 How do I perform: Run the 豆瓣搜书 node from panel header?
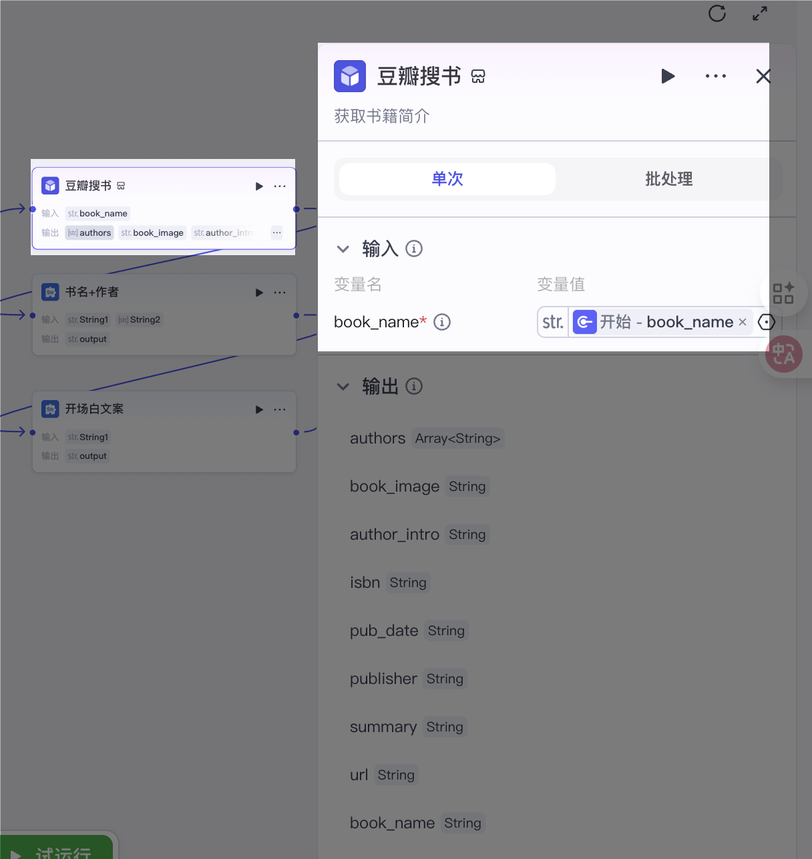(668, 76)
